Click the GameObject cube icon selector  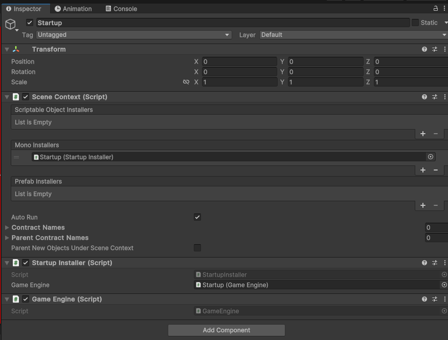click(x=11, y=24)
